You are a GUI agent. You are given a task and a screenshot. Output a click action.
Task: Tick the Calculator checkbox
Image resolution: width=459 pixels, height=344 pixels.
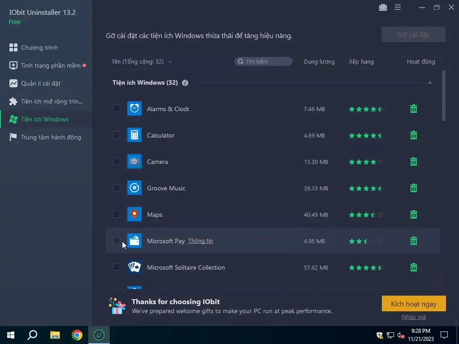[117, 135]
